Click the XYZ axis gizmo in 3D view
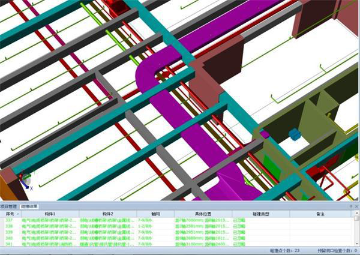Image resolution: width=360 pixels, height=255 pixels. (26, 181)
